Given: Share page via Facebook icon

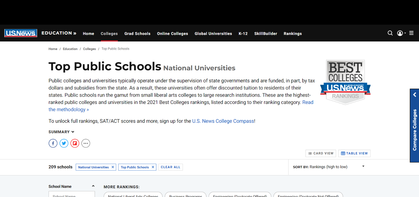Looking at the screenshot, I should click(53, 143).
